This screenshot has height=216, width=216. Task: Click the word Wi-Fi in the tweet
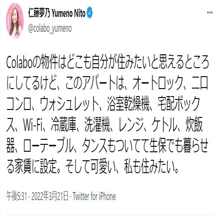32,125
